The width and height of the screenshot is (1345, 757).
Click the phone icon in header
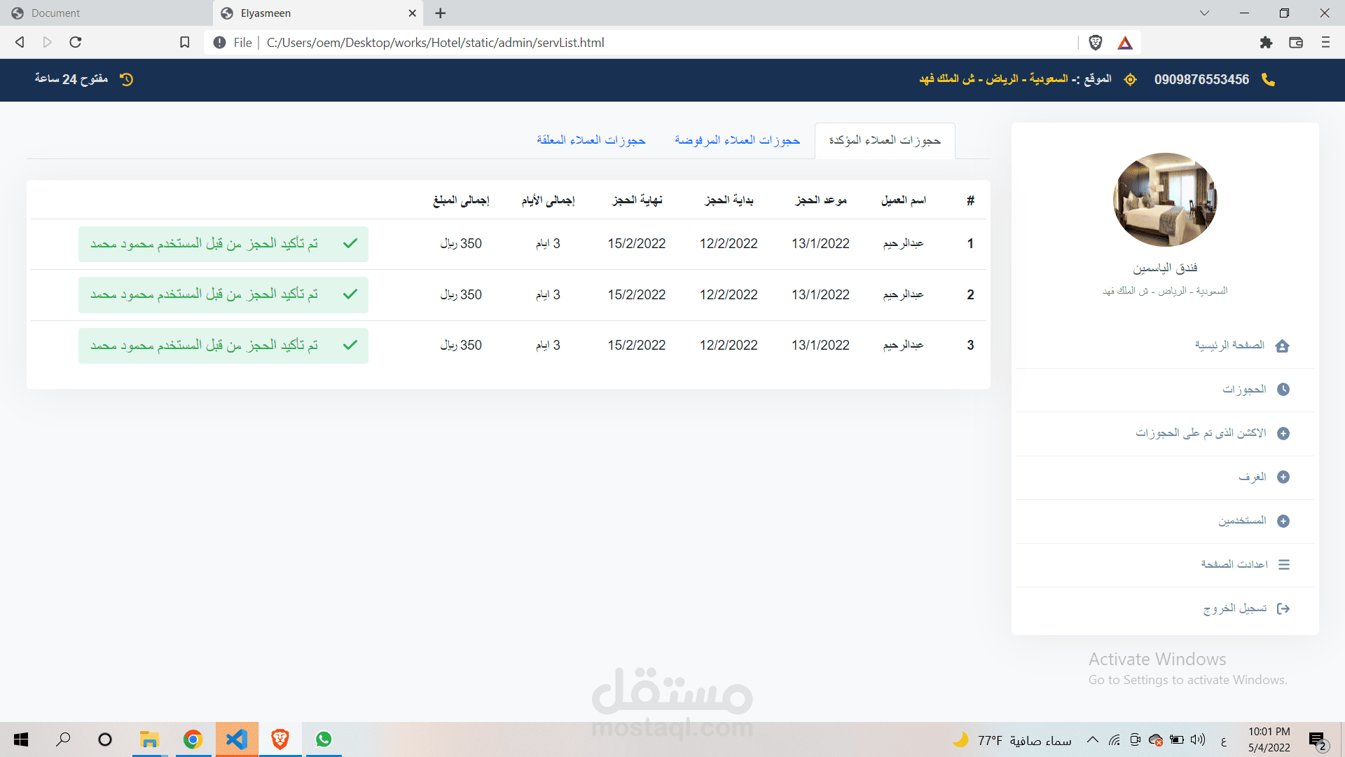click(1268, 80)
